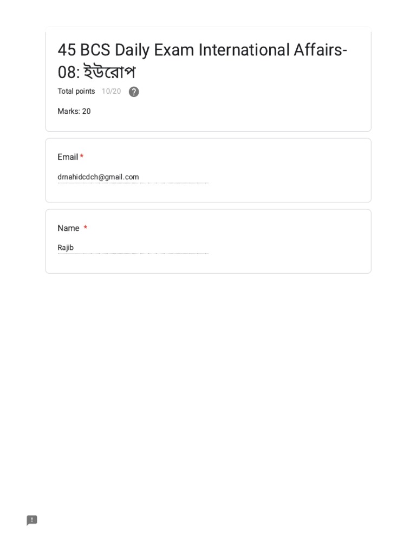The height and width of the screenshot is (555, 416).
Task: Select the form title heading text
Action: pyautogui.click(x=203, y=61)
